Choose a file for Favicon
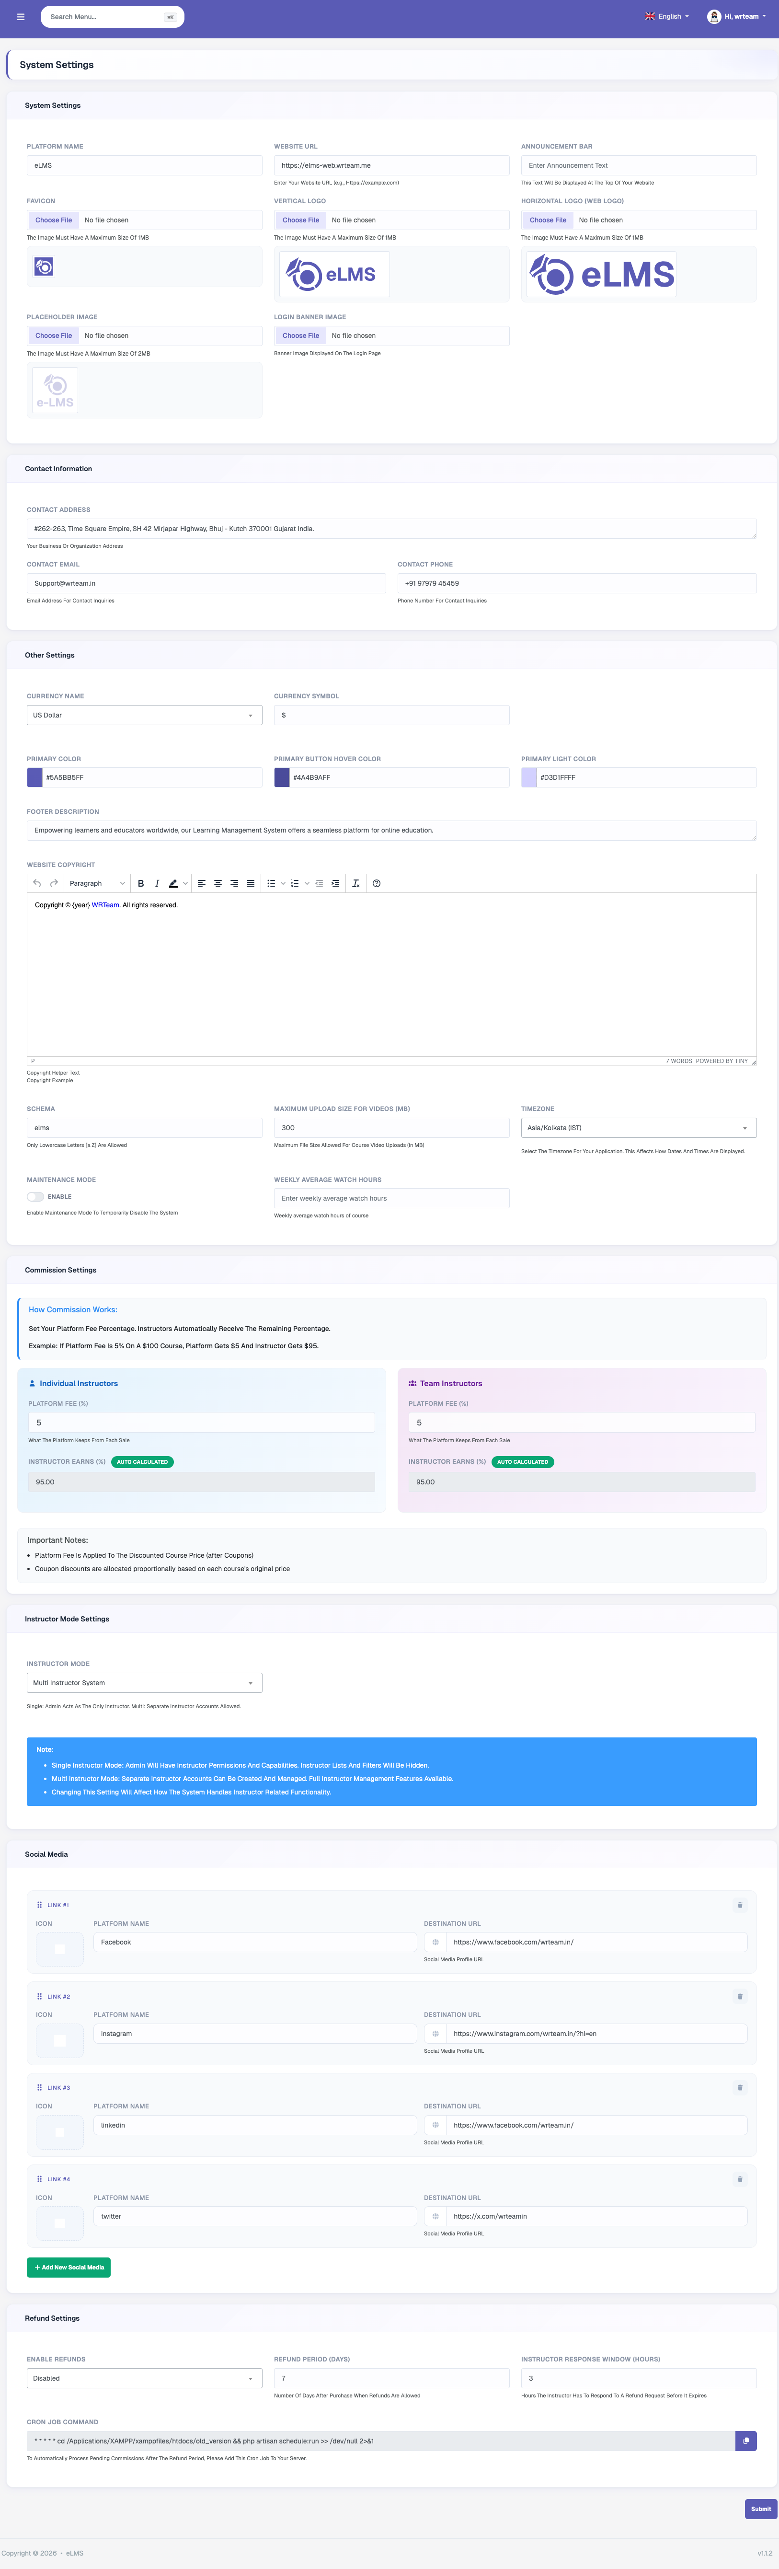Image resolution: width=779 pixels, height=2569 pixels. 54,220
